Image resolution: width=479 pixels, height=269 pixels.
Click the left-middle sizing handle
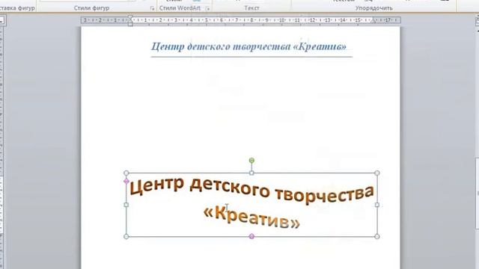[126, 205]
